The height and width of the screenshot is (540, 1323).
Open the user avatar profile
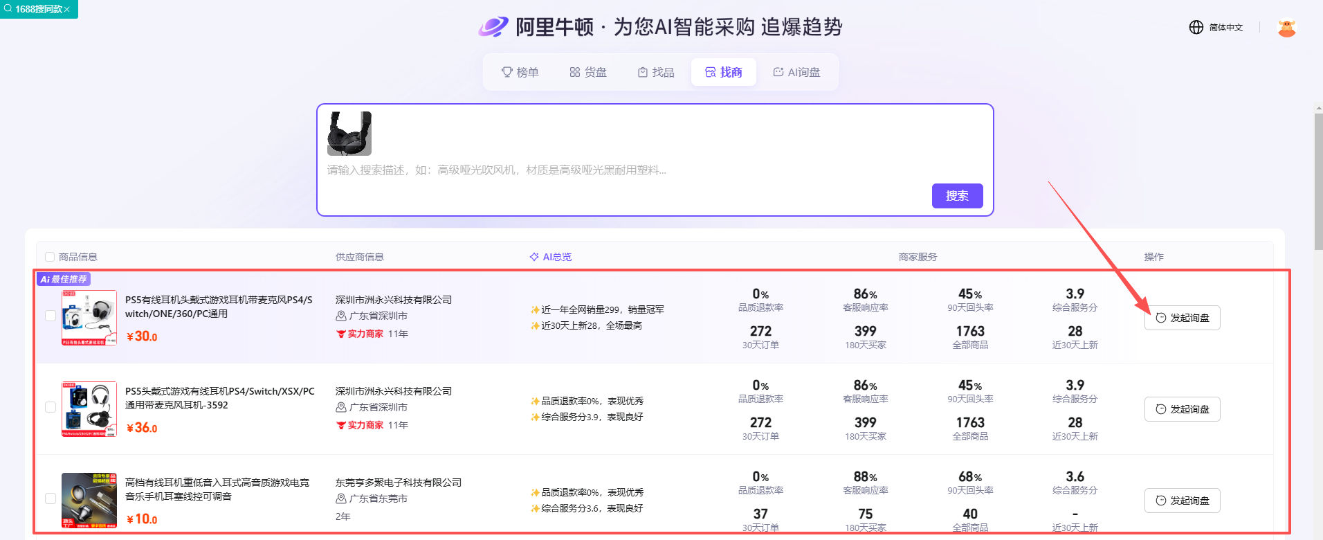(1287, 27)
